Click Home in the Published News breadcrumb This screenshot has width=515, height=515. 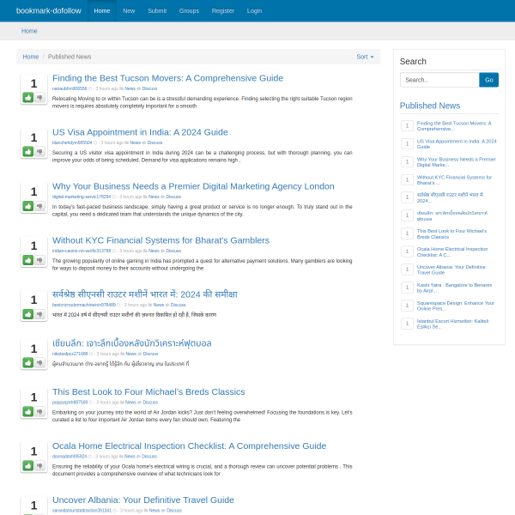point(31,57)
